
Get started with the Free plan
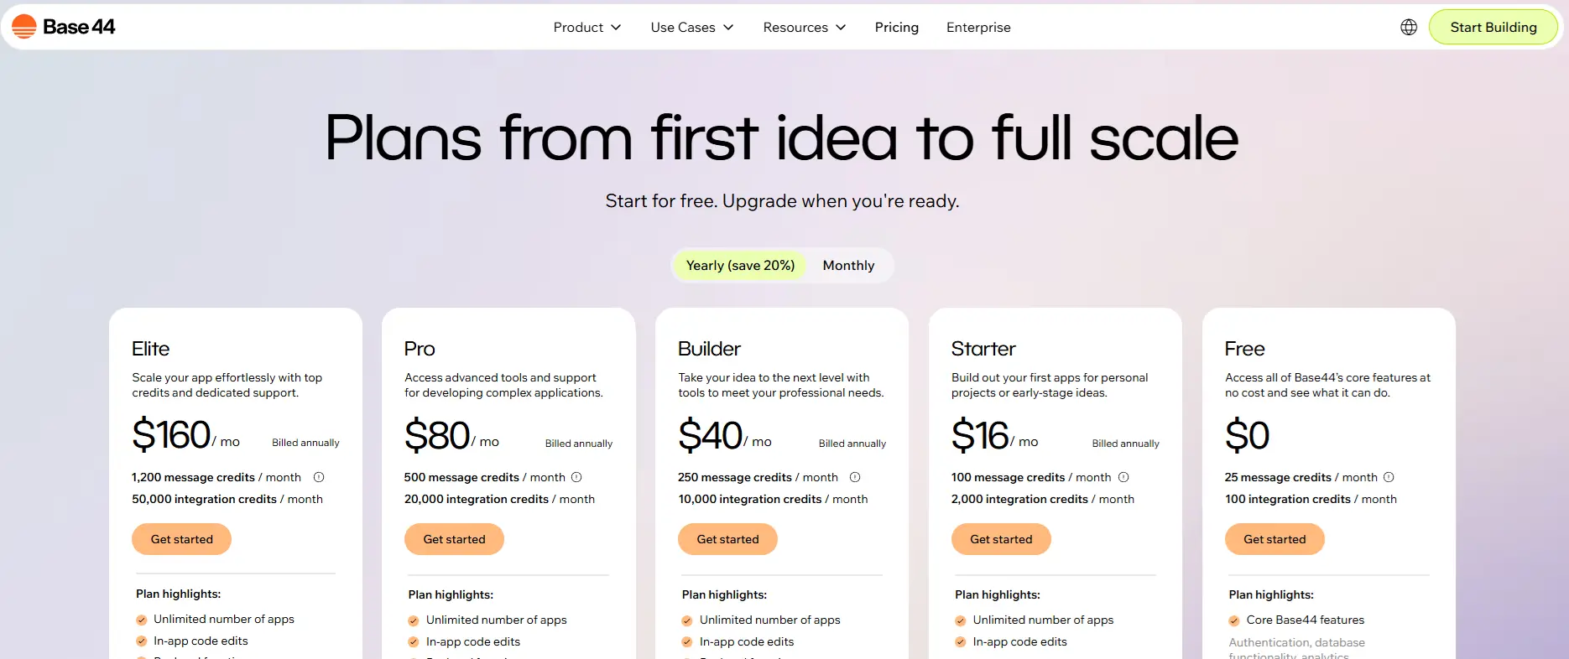click(x=1274, y=539)
